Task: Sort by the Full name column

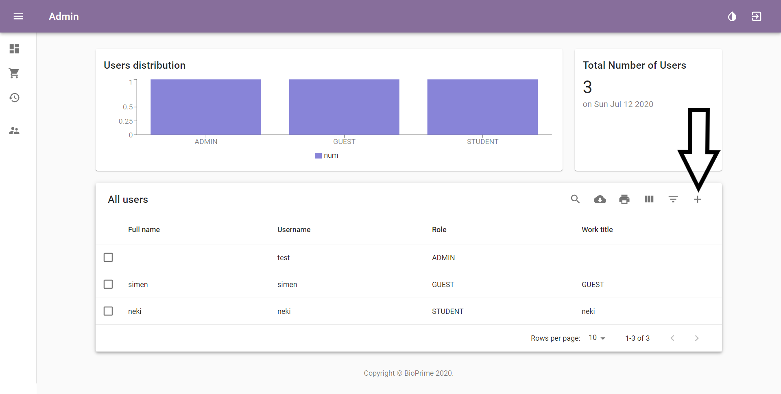Action: pyautogui.click(x=144, y=230)
